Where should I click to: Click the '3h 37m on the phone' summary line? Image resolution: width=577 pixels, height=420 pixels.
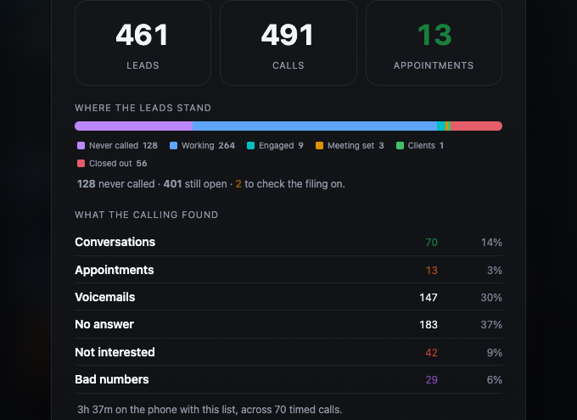(210, 409)
